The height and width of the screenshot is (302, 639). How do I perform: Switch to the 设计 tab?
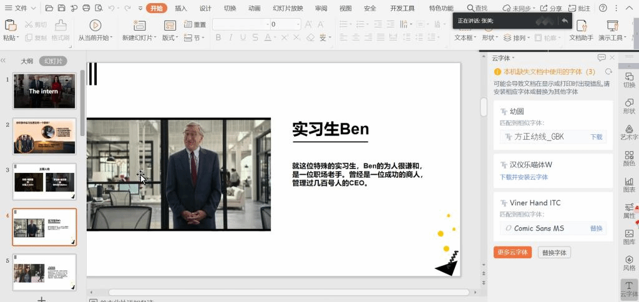coord(205,8)
